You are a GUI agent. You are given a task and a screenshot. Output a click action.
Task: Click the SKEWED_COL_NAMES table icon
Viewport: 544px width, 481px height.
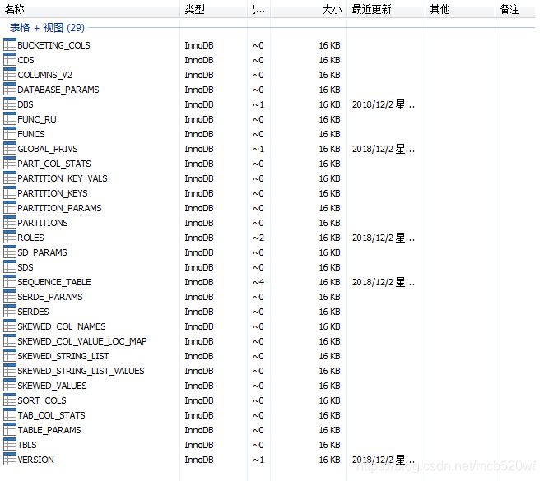click(x=10, y=326)
